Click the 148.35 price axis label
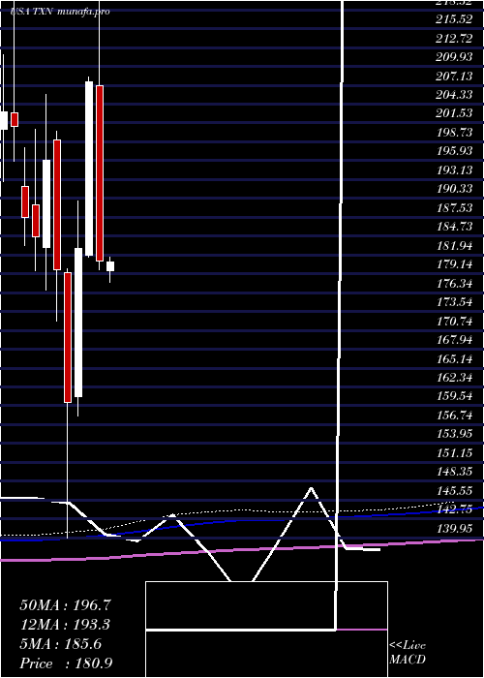 pyautogui.click(x=454, y=472)
